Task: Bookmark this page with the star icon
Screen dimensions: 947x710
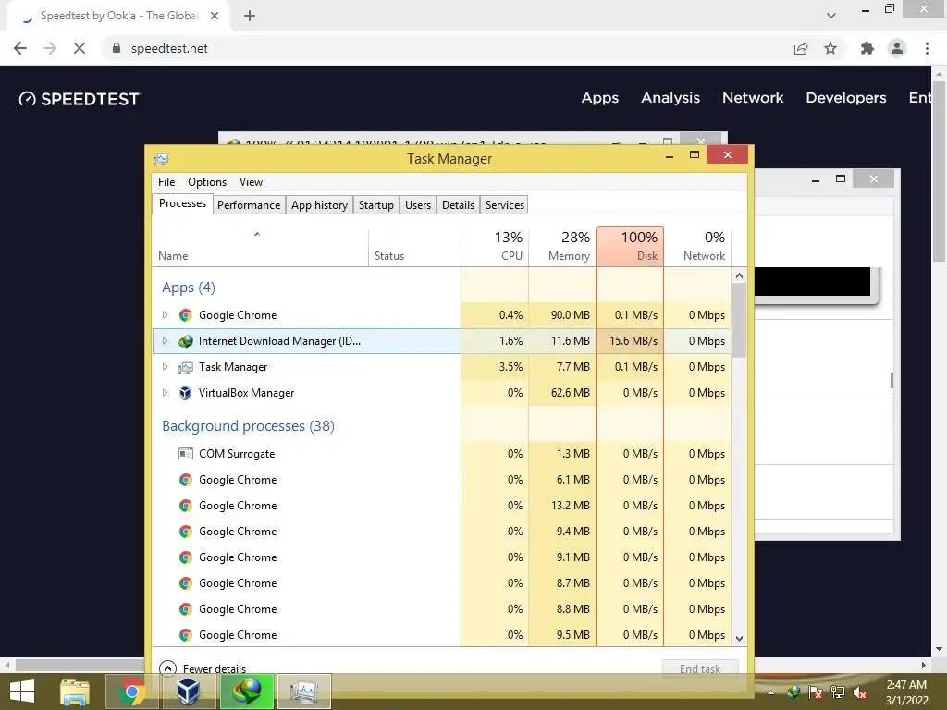Action: pos(830,48)
